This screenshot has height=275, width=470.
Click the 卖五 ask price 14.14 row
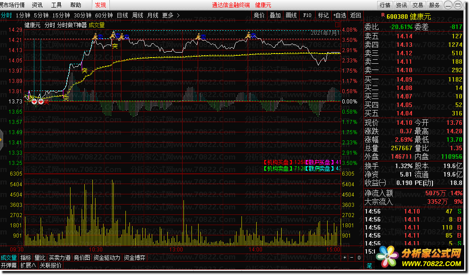[x=413, y=36]
